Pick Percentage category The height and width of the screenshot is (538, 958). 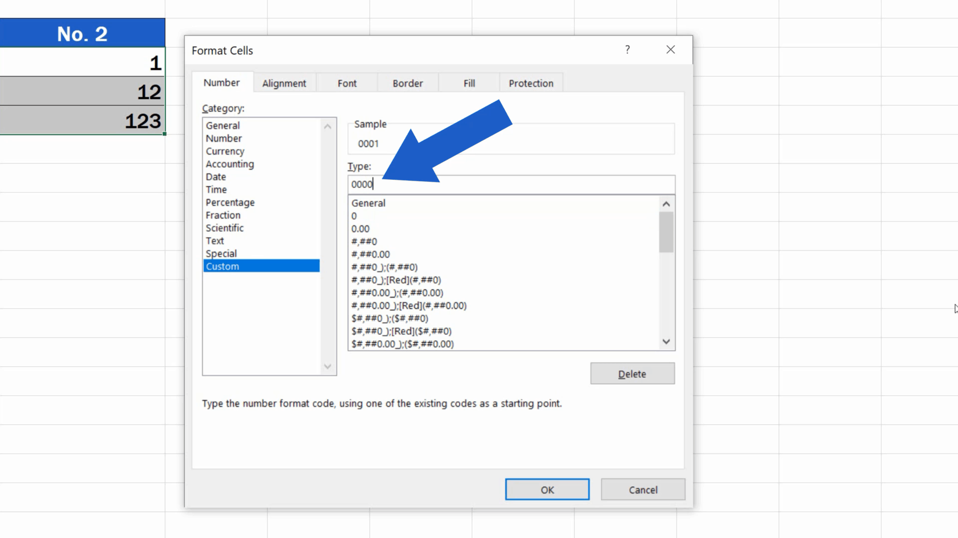pyautogui.click(x=261, y=202)
